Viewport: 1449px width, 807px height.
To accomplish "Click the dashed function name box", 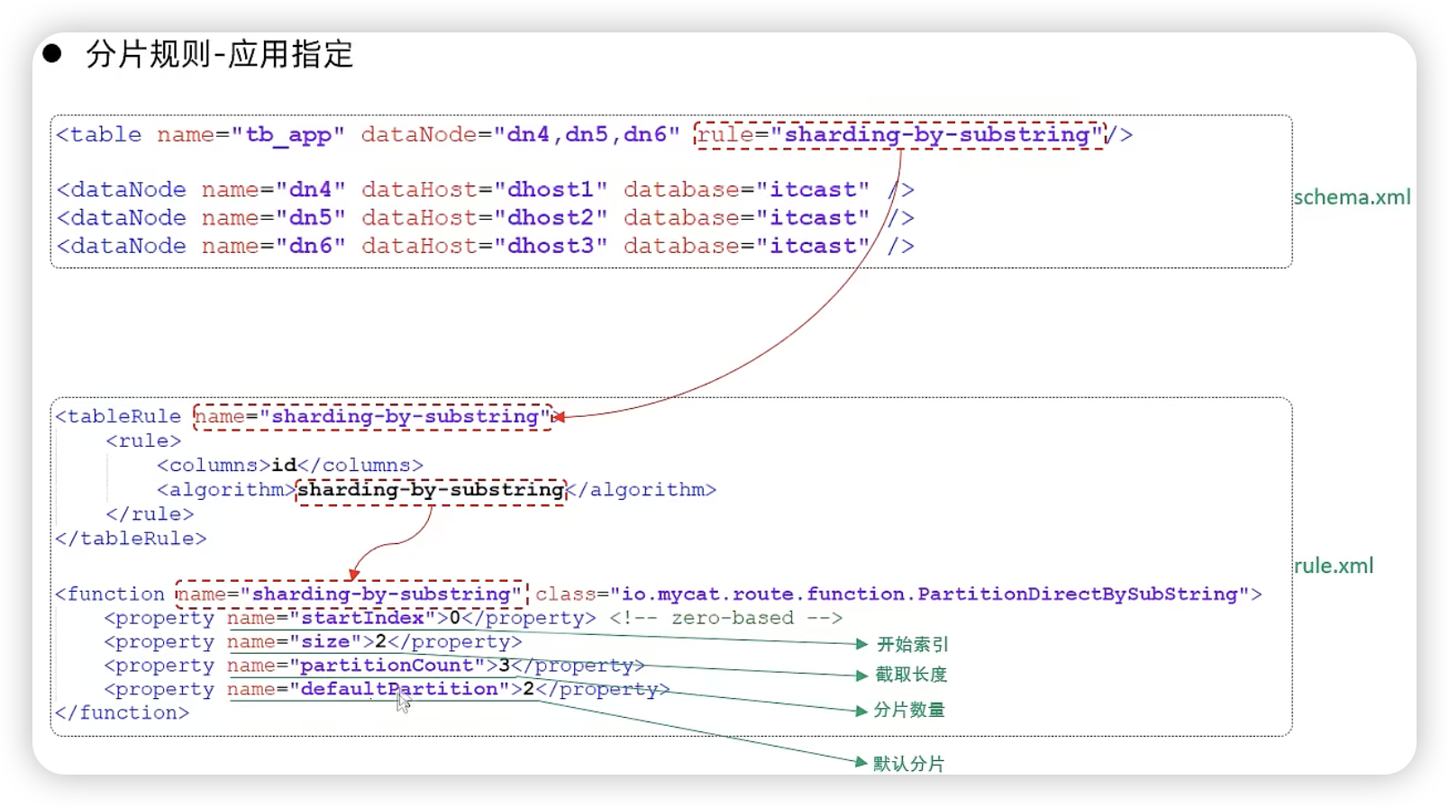I will 351,594.
